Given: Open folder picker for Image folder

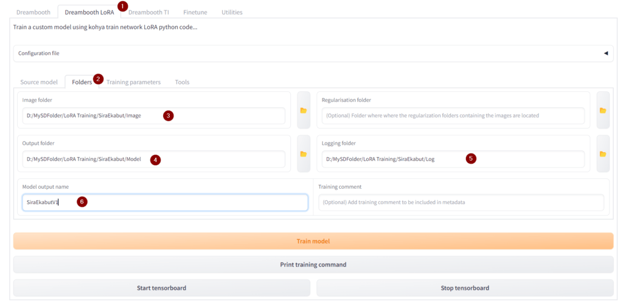Looking at the screenshot, I should pyautogui.click(x=303, y=110).
